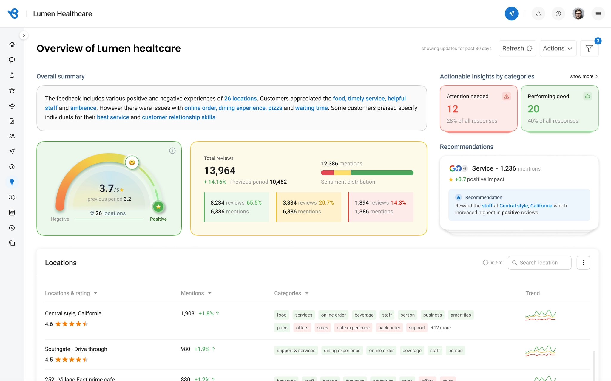The height and width of the screenshot is (381, 611).
Task: Open the pie chart icon in the sidebar
Action: pos(12,167)
